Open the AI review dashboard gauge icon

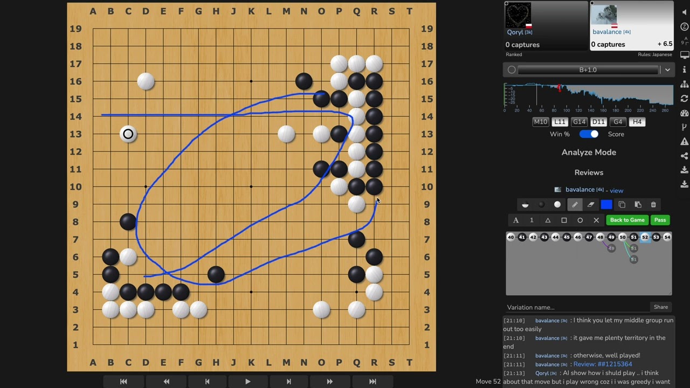685,113
